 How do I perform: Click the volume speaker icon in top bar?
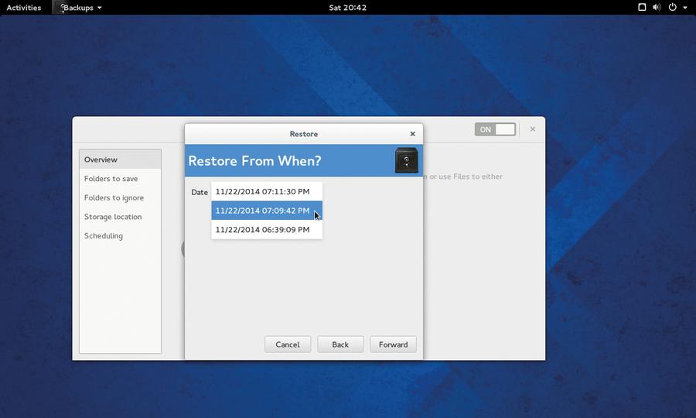(657, 7)
